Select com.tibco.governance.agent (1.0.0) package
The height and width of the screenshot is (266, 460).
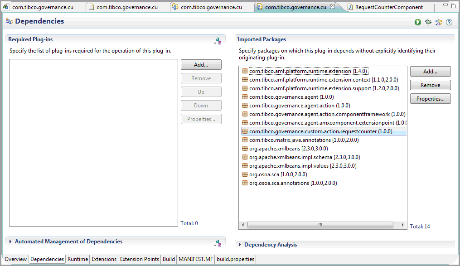291,97
